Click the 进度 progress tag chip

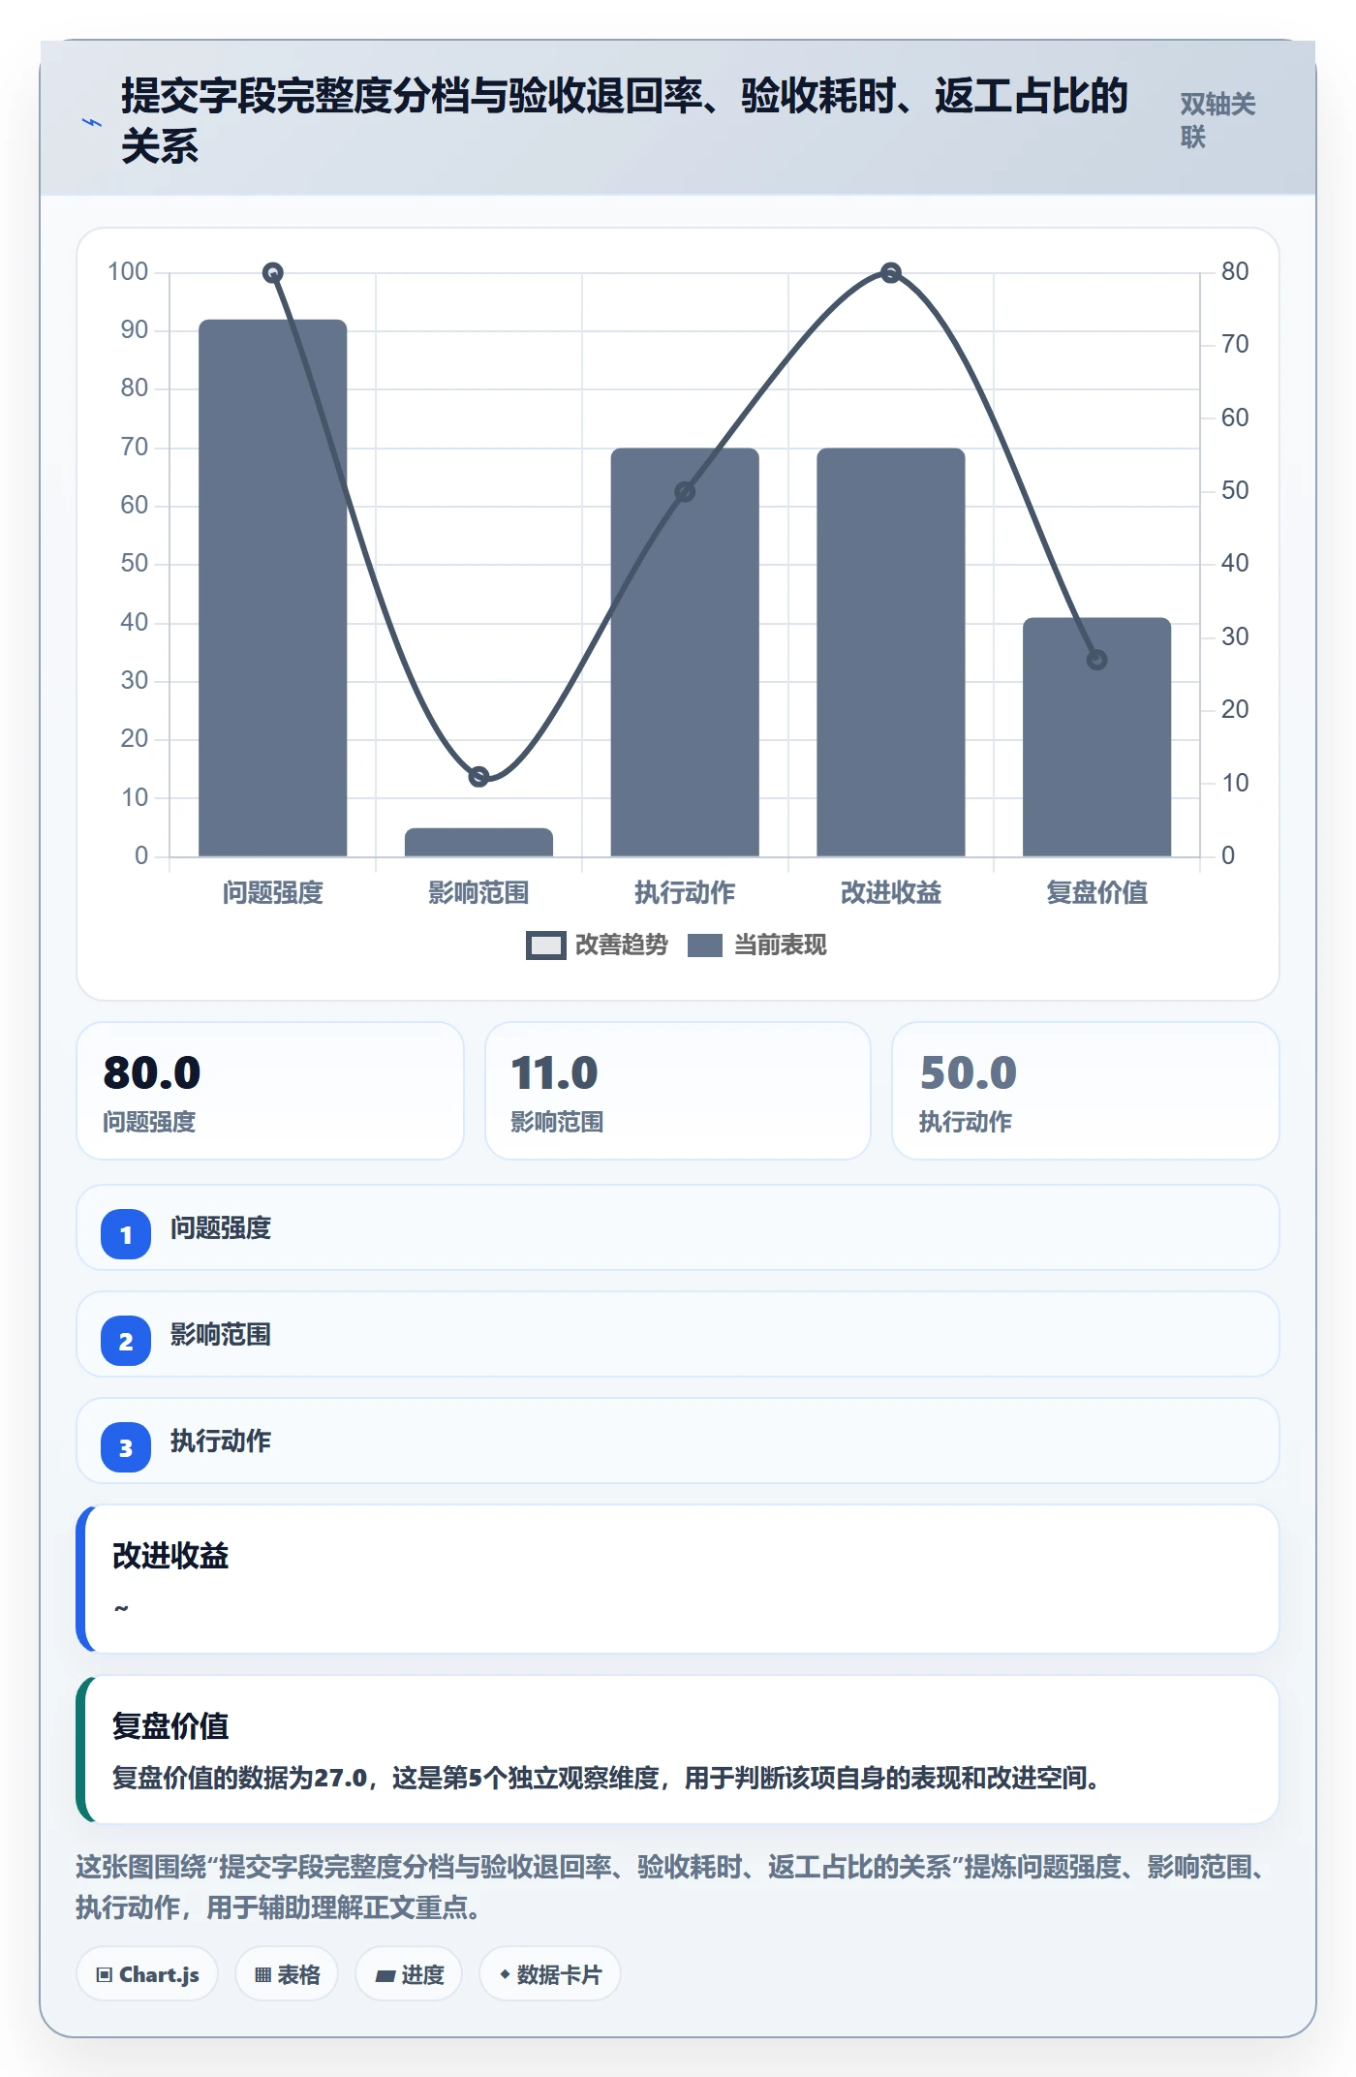409,1974
